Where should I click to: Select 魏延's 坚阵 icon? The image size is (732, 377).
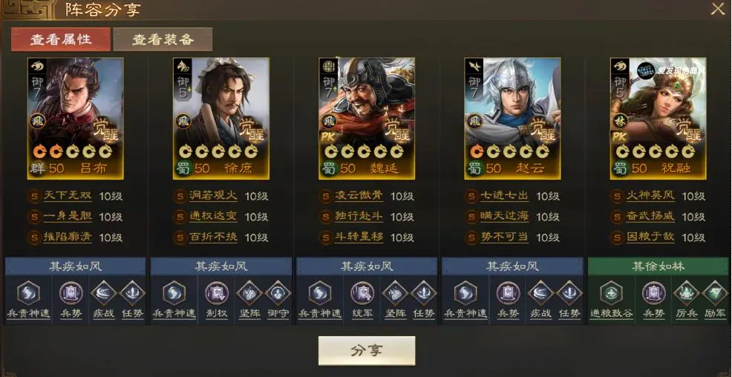pos(395,293)
